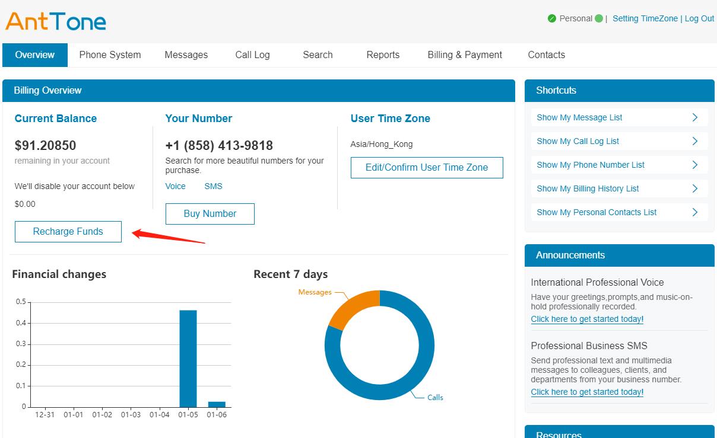Click Log Out link
The image size is (717, 438).
click(x=699, y=18)
